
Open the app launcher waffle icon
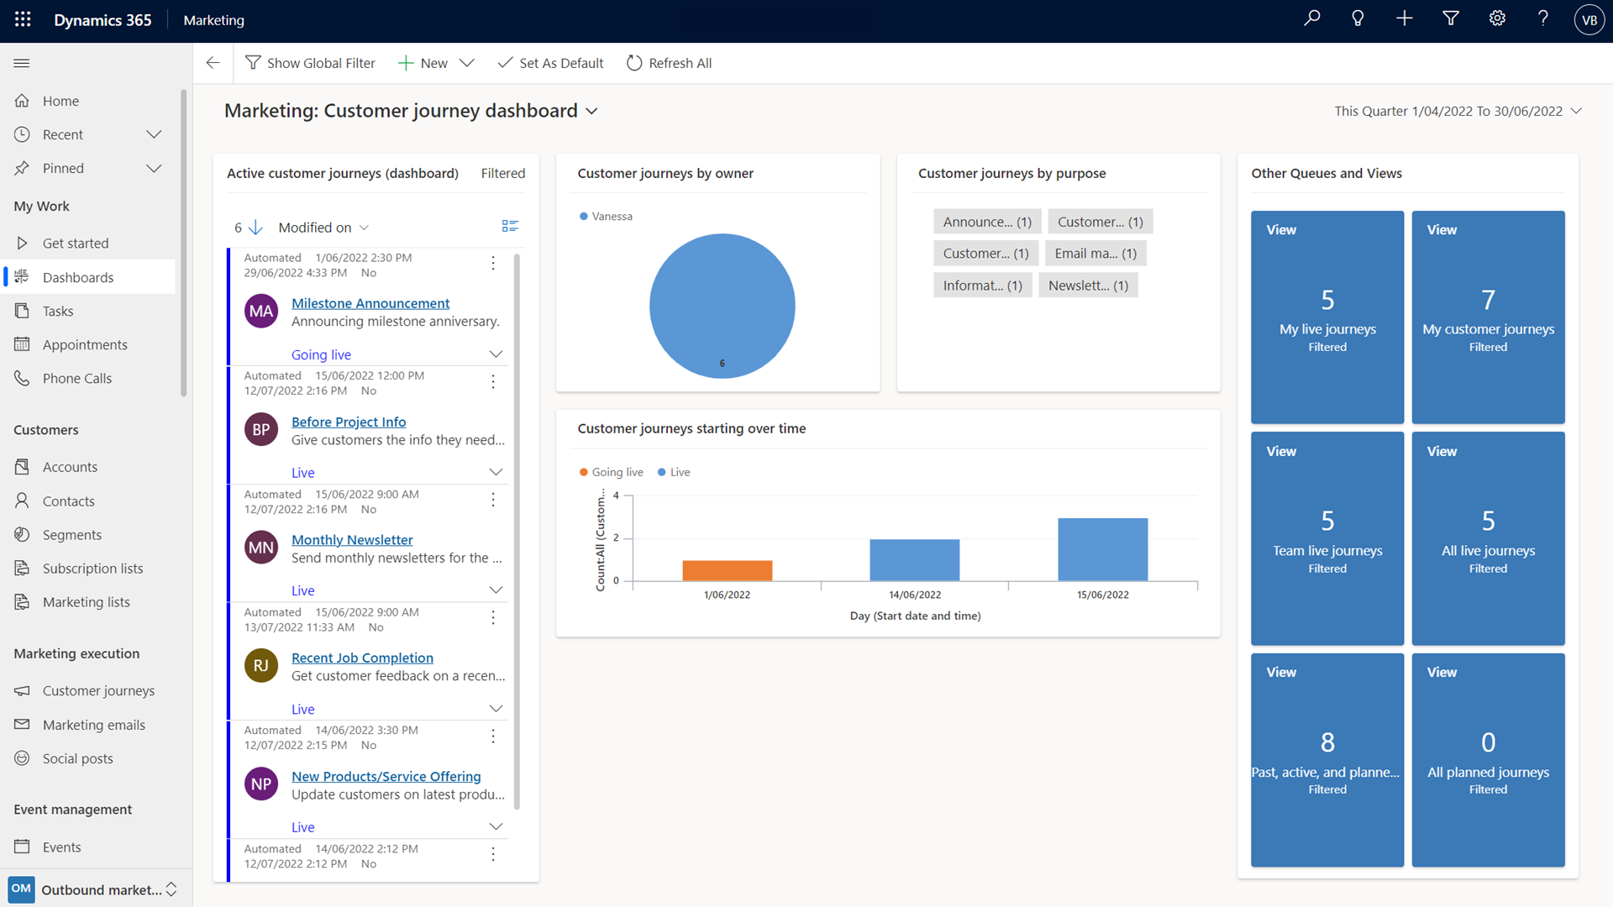[23, 19]
